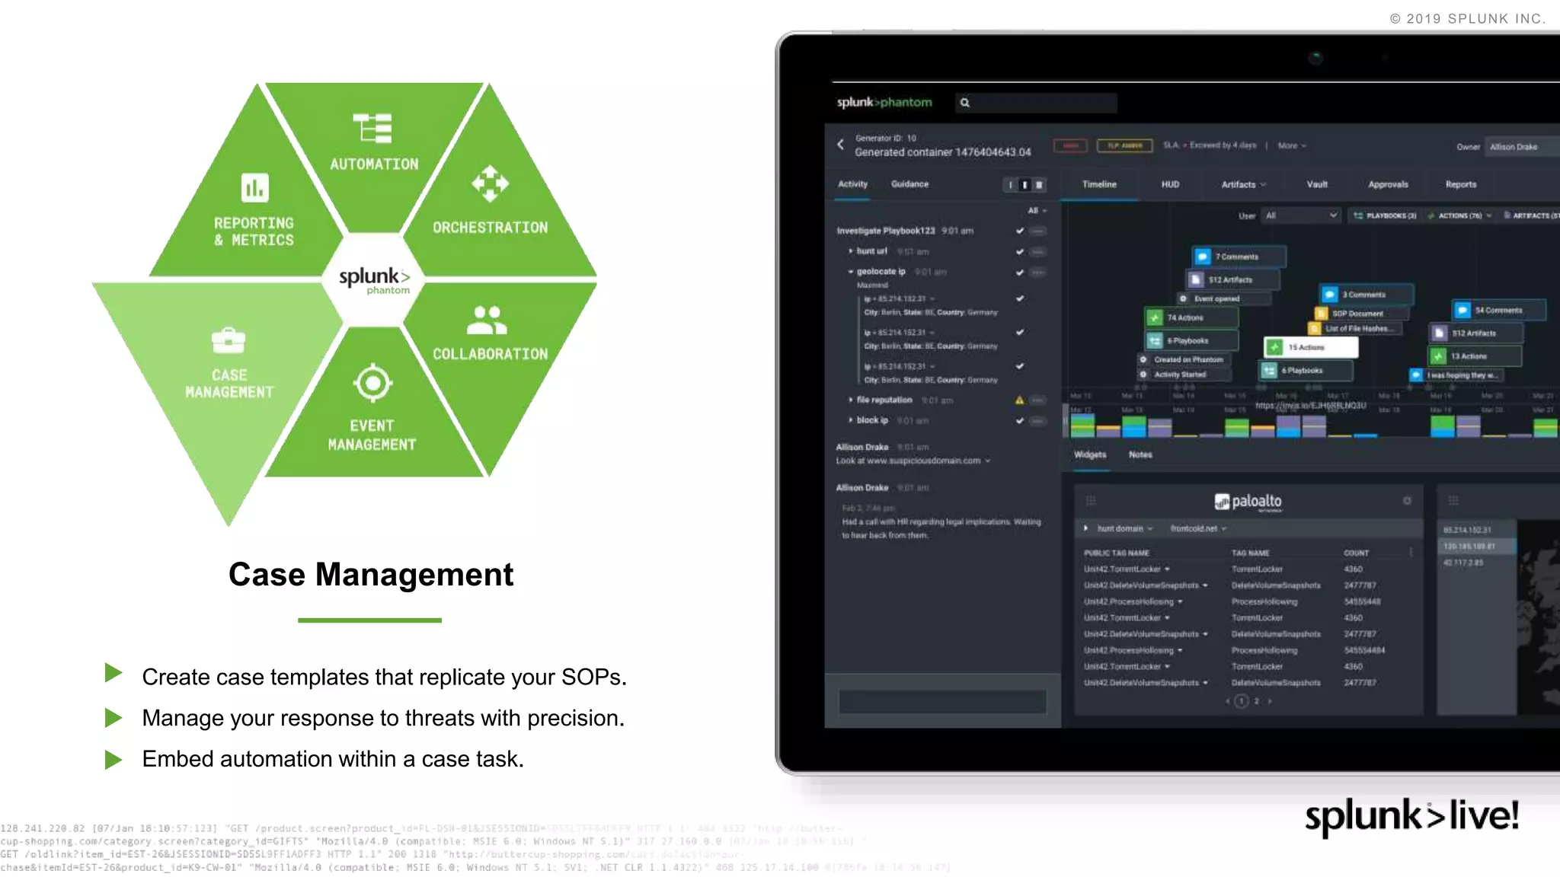
Task: Click the Event opened gear marker
Action: click(1183, 298)
